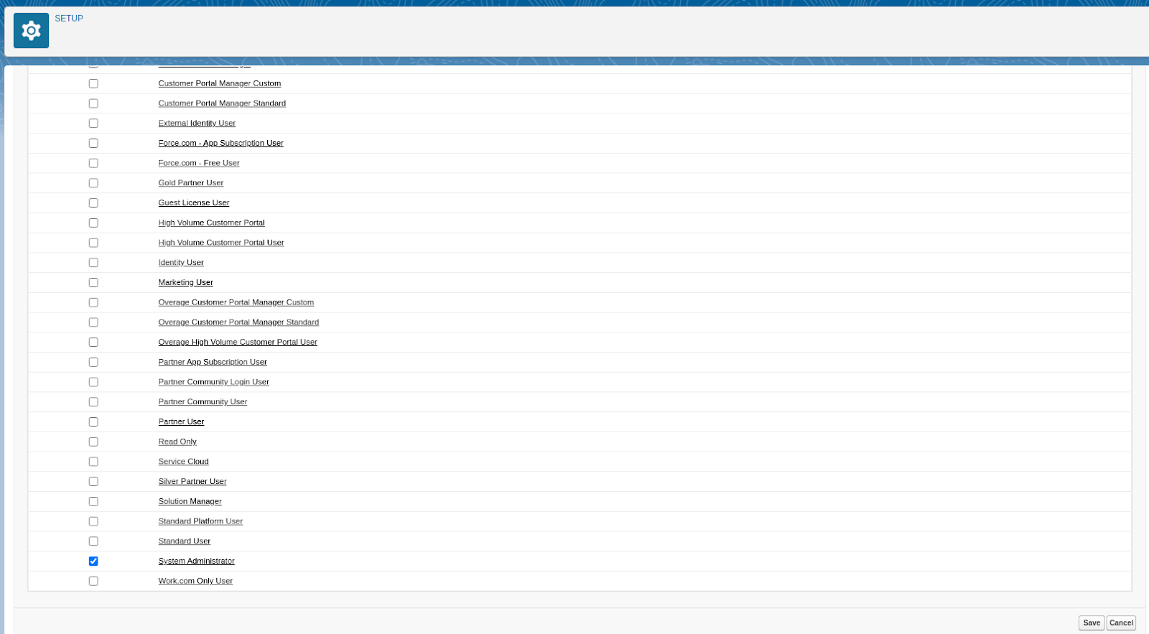
Task: Open the Partner Community Login User link
Action: coord(214,382)
